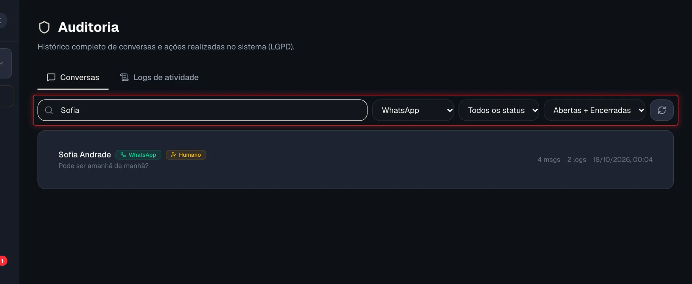Switch to the Conversas tab
The height and width of the screenshot is (284, 692).
73,77
